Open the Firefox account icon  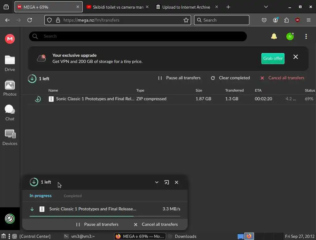tap(275, 20)
